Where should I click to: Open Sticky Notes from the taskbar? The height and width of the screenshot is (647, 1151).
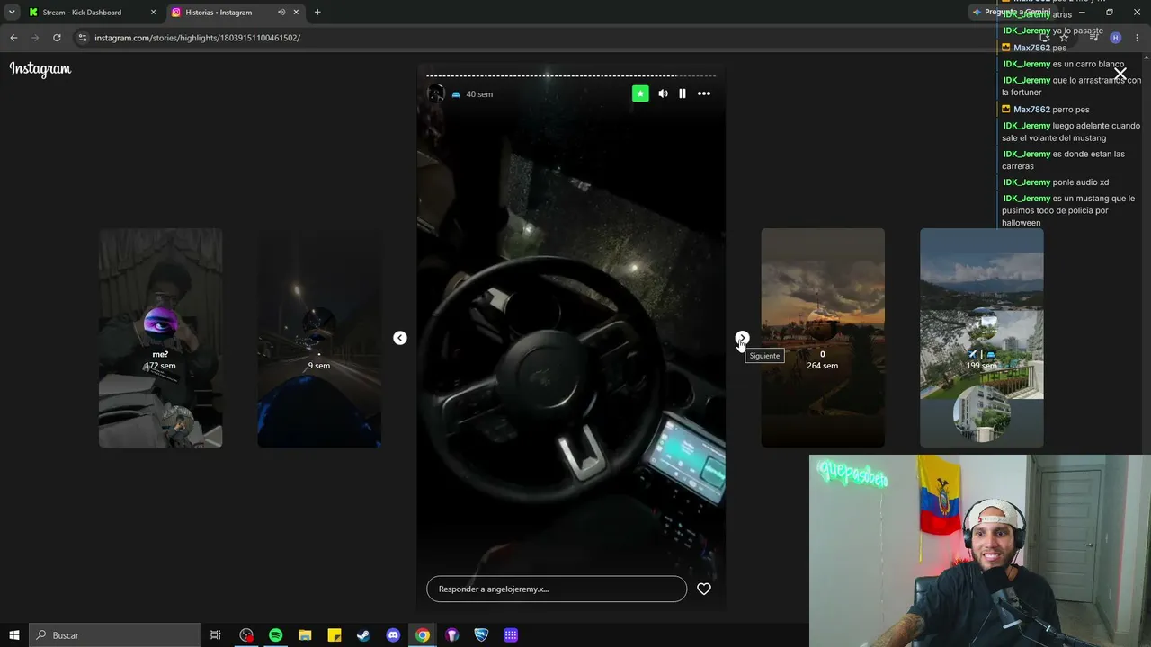tap(335, 635)
